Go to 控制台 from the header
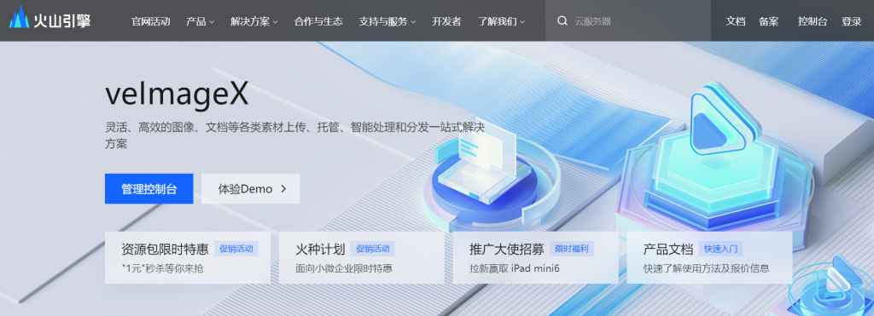The image size is (874, 316). [x=813, y=21]
